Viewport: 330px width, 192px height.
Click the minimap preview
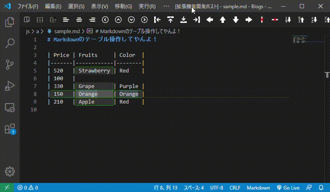click(x=300, y=40)
